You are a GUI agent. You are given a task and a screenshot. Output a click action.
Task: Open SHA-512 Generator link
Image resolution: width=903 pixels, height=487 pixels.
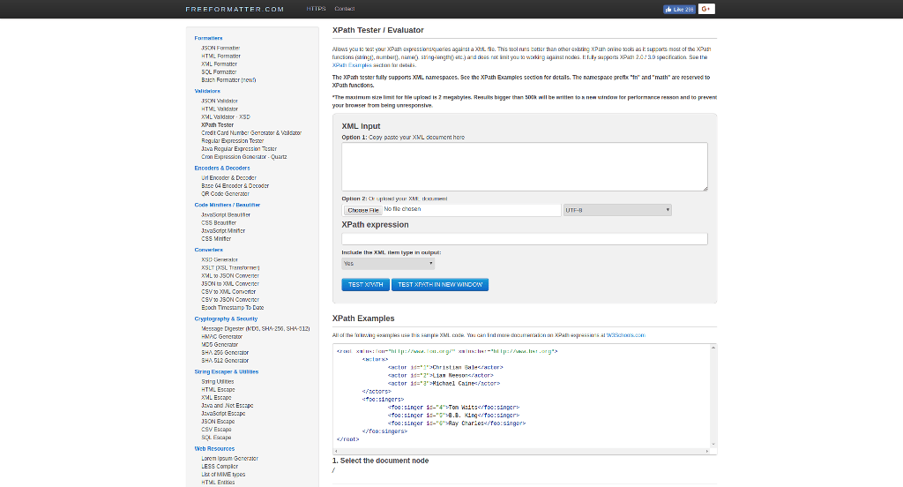(225, 362)
